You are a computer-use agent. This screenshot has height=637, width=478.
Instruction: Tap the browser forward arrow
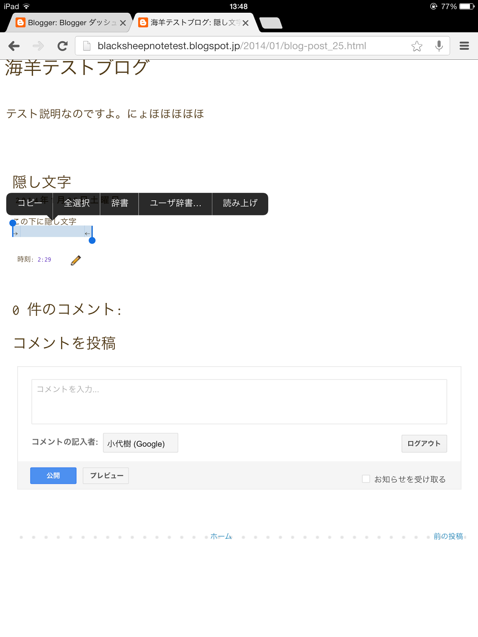coord(38,46)
